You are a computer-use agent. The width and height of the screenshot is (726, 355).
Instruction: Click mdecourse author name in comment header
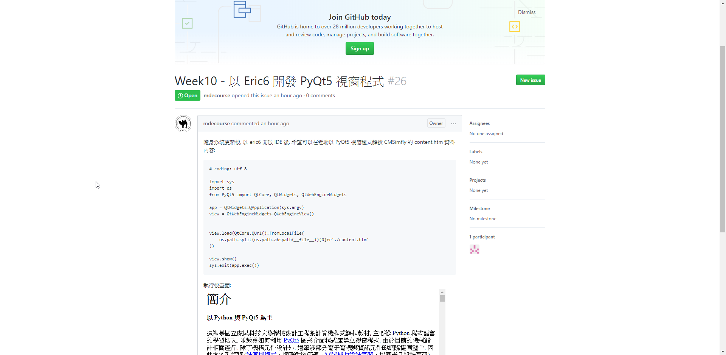click(216, 123)
